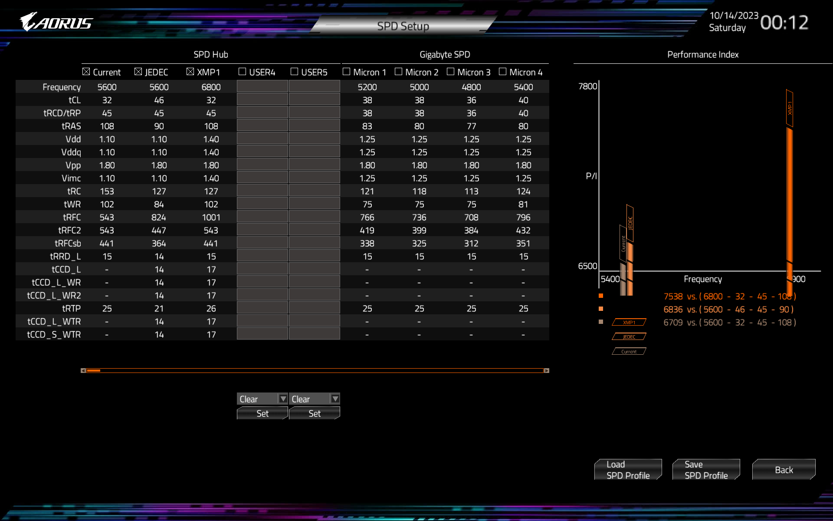Click XMP1 tRFC value 1001
Image resolution: width=833 pixels, height=521 pixels.
click(211, 217)
